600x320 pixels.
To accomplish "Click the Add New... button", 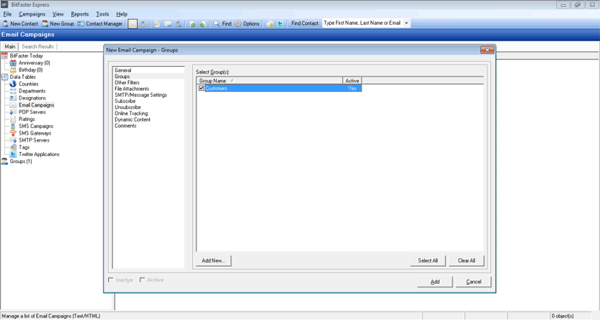I will [x=213, y=261].
